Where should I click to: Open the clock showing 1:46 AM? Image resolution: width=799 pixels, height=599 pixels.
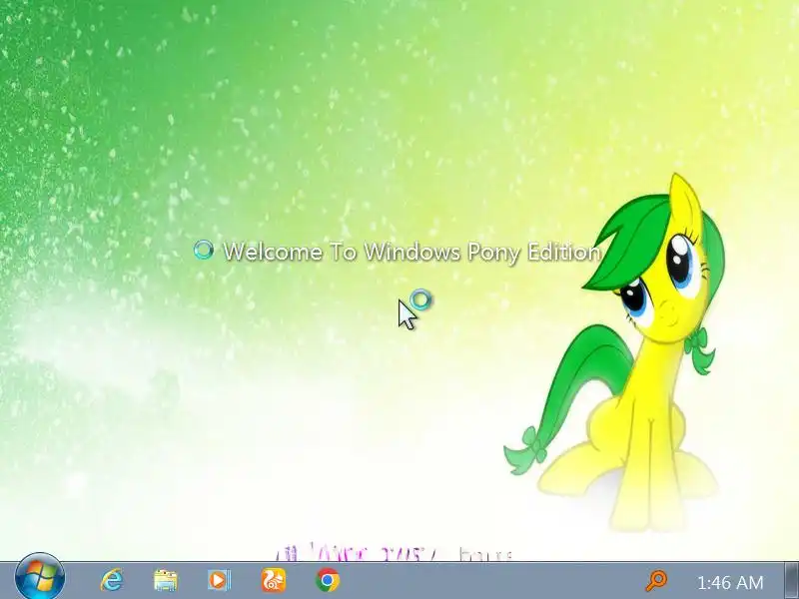tap(730, 582)
